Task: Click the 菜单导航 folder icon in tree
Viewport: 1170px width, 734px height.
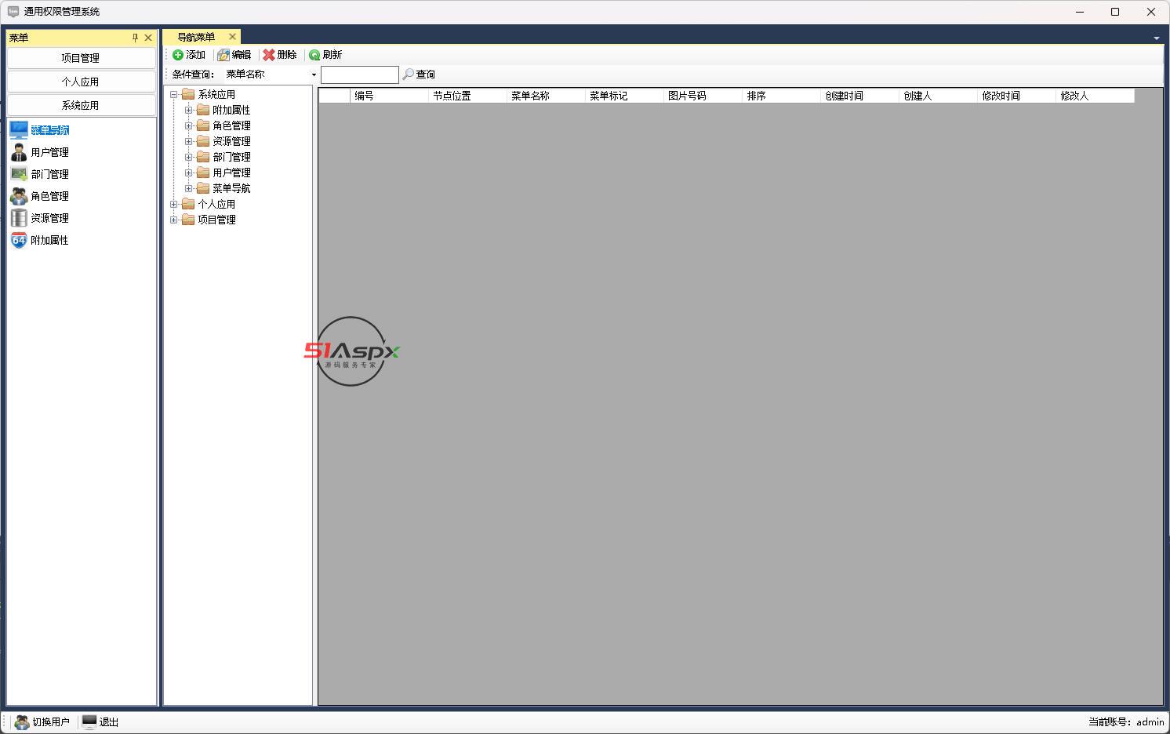Action: [x=203, y=188]
